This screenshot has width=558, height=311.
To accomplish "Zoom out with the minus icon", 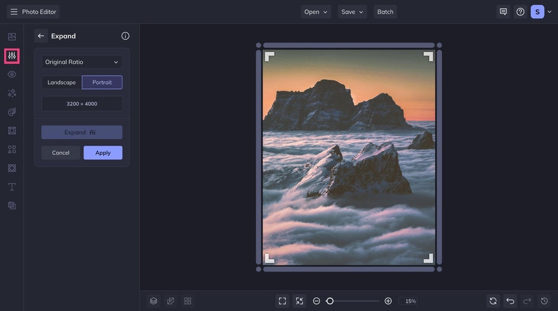I will tap(316, 301).
